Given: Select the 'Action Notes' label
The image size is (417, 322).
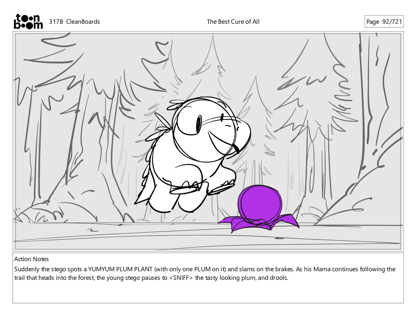Looking at the screenshot, I should pyautogui.click(x=32, y=259).
